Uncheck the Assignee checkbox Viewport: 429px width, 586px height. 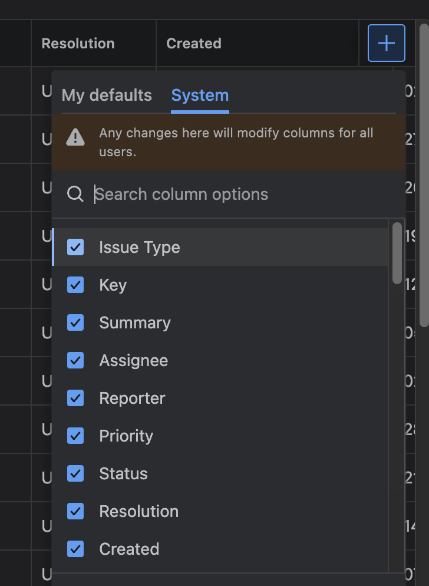pyautogui.click(x=75, y=360)
